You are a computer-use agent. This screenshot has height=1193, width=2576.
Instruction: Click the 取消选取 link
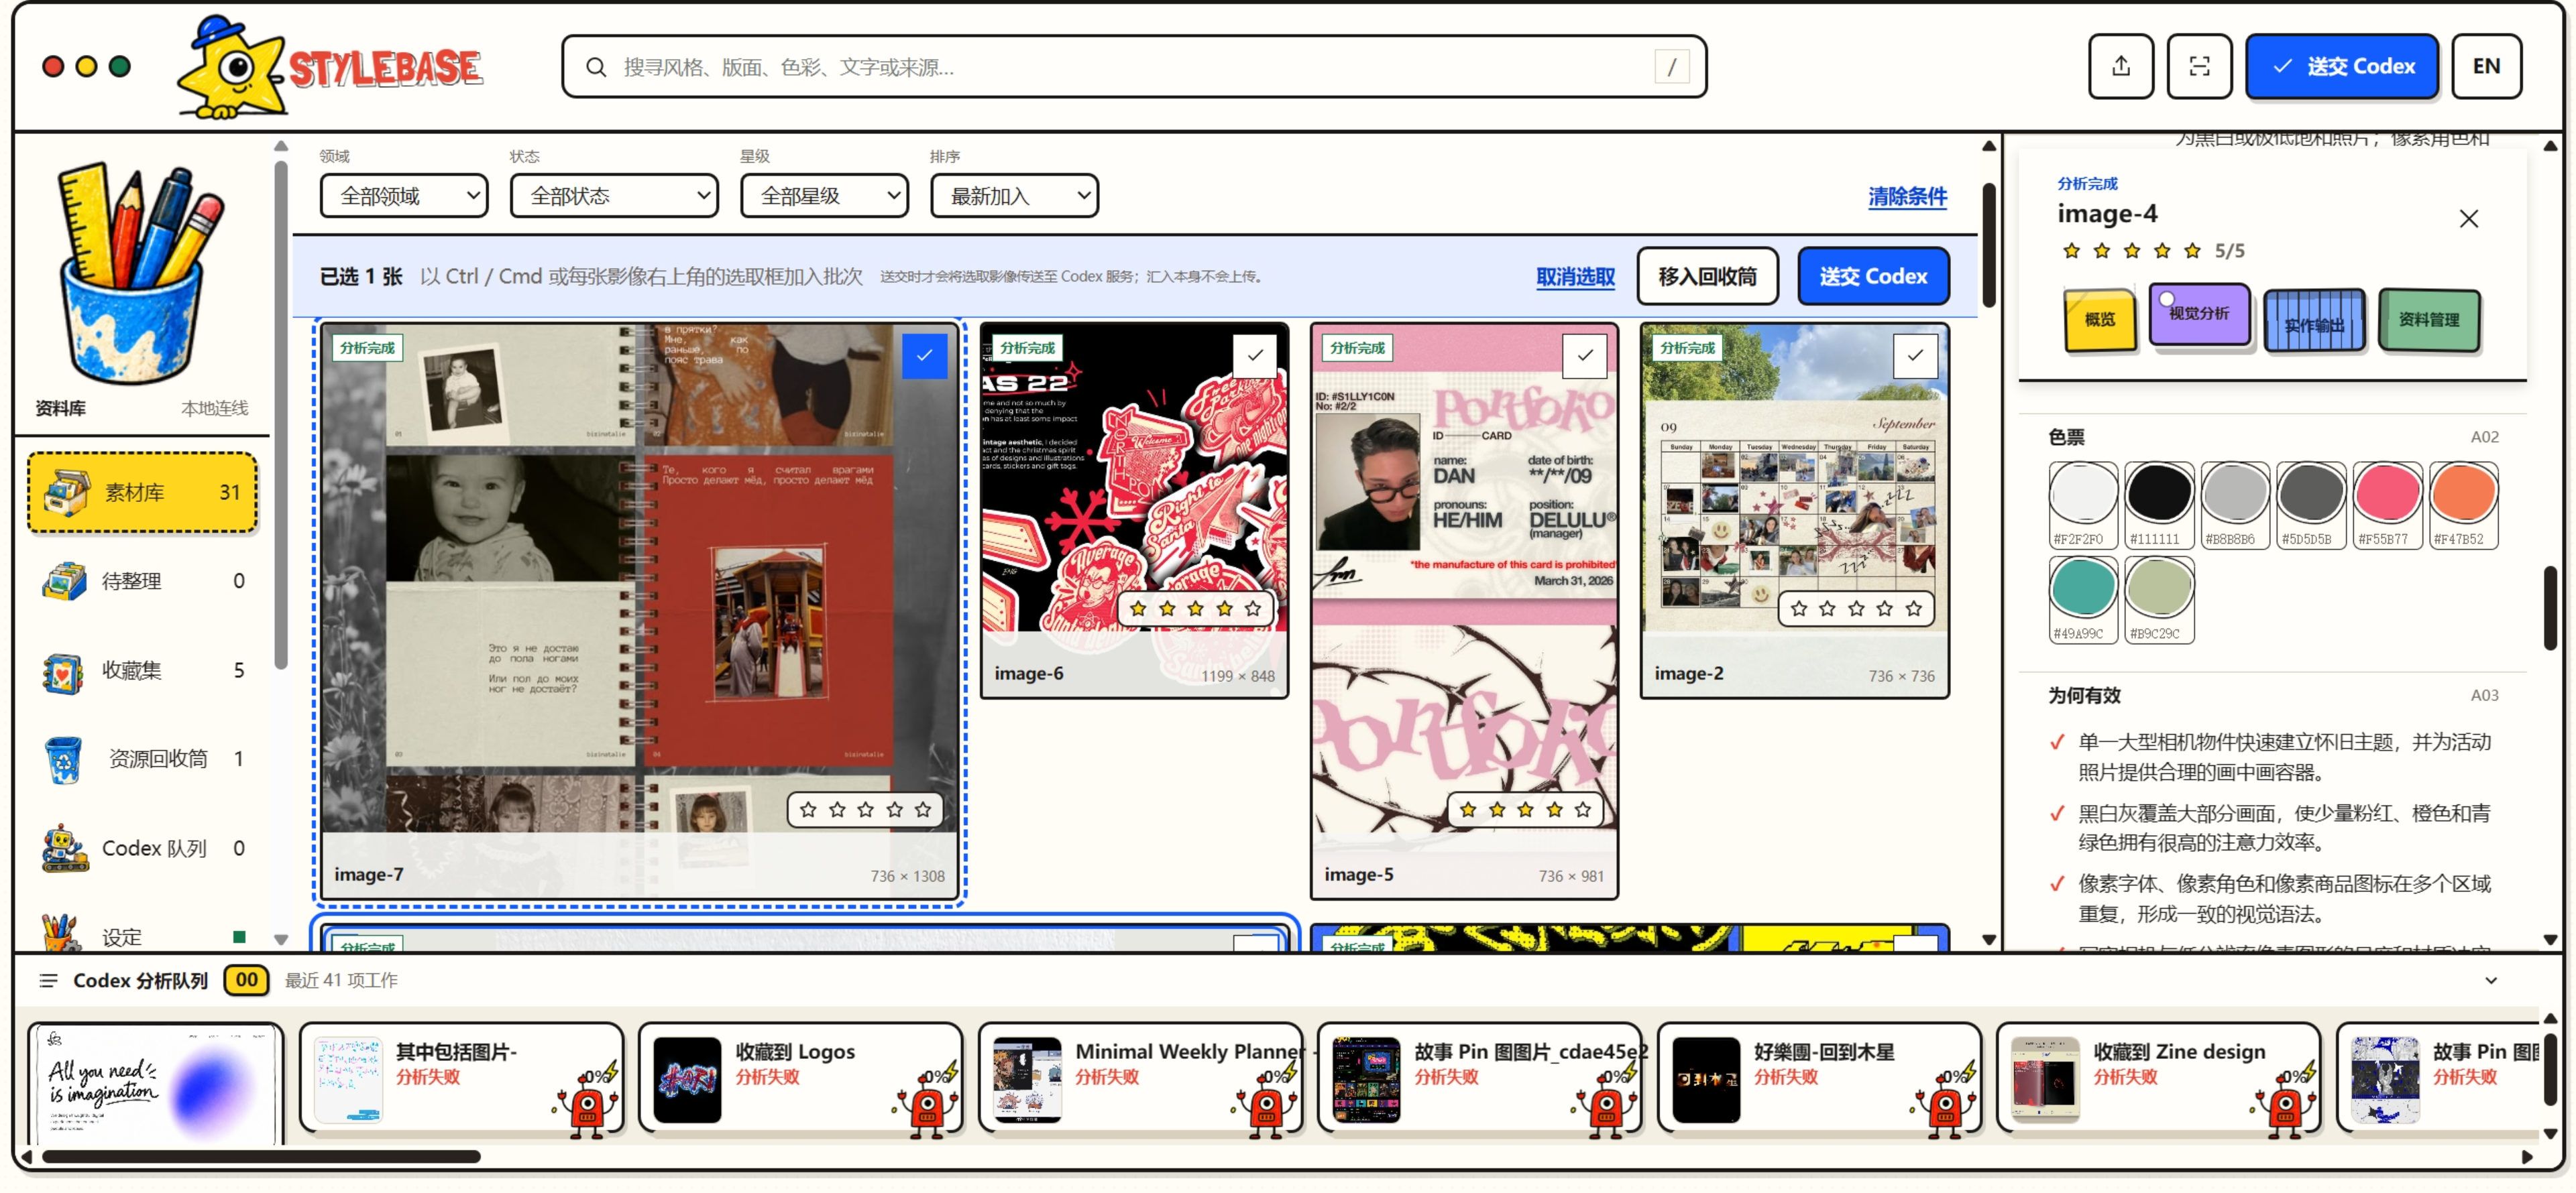point(1575,277)
